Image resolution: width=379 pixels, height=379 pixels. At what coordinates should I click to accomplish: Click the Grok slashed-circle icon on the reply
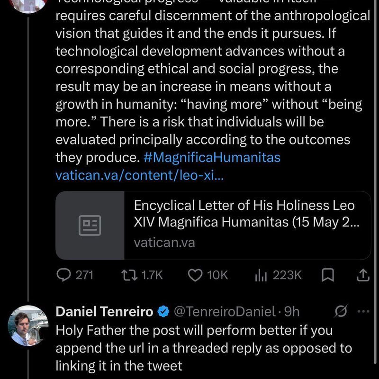pyautogui.click(x=341, y=311)
